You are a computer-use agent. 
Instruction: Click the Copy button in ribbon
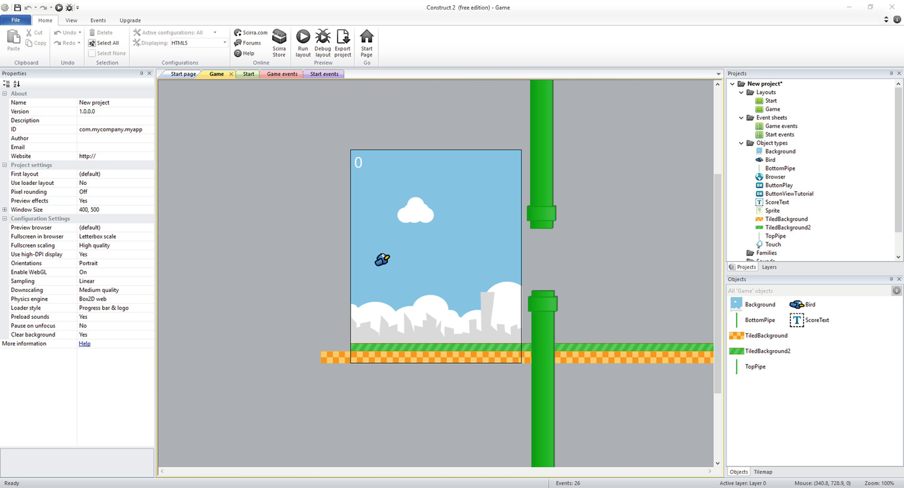[x=35, y=43]
